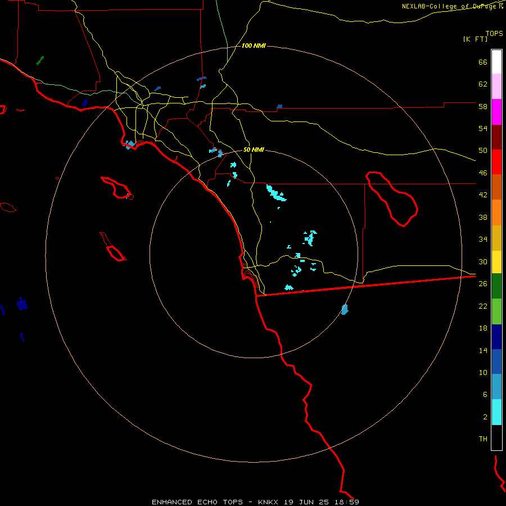Click the dark green legend swatch near 26
The image size is (506, 506).
[496, 286]
